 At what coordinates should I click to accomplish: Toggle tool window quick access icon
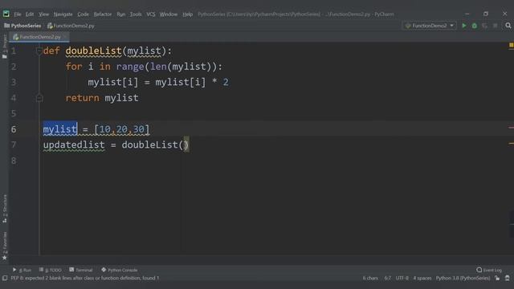tap(5, 279)
